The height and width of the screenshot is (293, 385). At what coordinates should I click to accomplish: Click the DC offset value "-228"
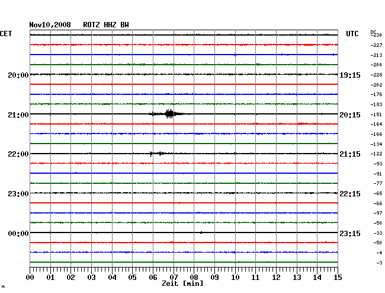376,75
